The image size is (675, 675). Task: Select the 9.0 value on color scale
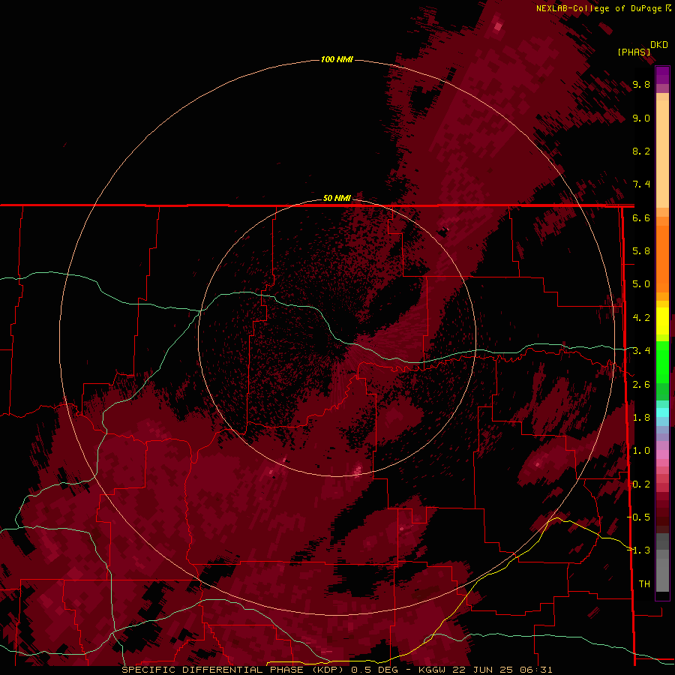click(x=641, y=118)
